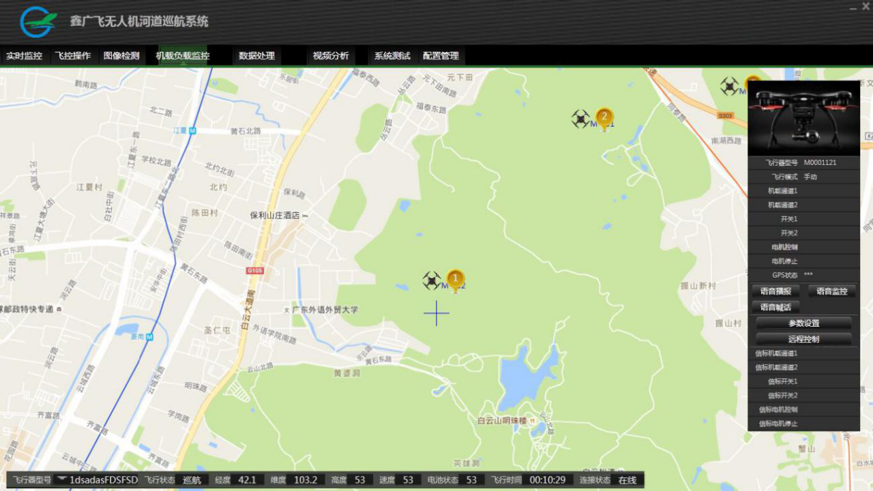Click the 江夏 metro station icon
873x491 pixels.
[192, 130]
